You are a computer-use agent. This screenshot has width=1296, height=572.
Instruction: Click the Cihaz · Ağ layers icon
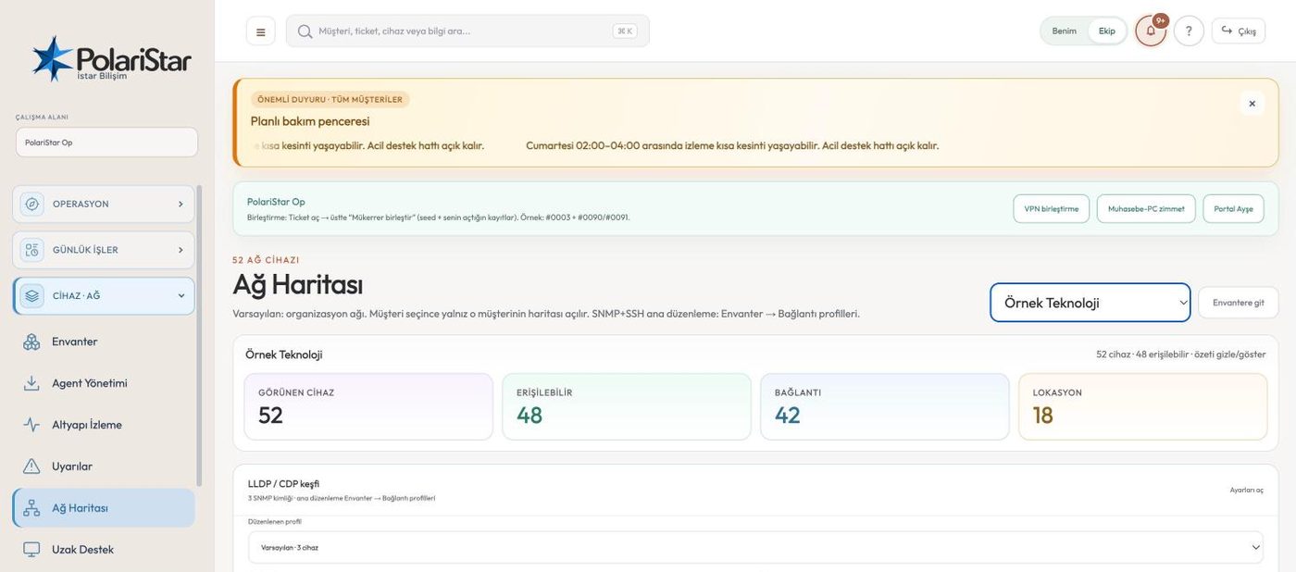(x=32, y=296)
